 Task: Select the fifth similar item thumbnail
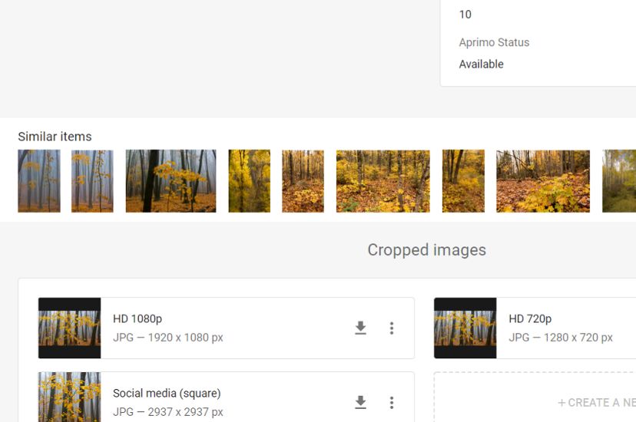tap(303, 181)
